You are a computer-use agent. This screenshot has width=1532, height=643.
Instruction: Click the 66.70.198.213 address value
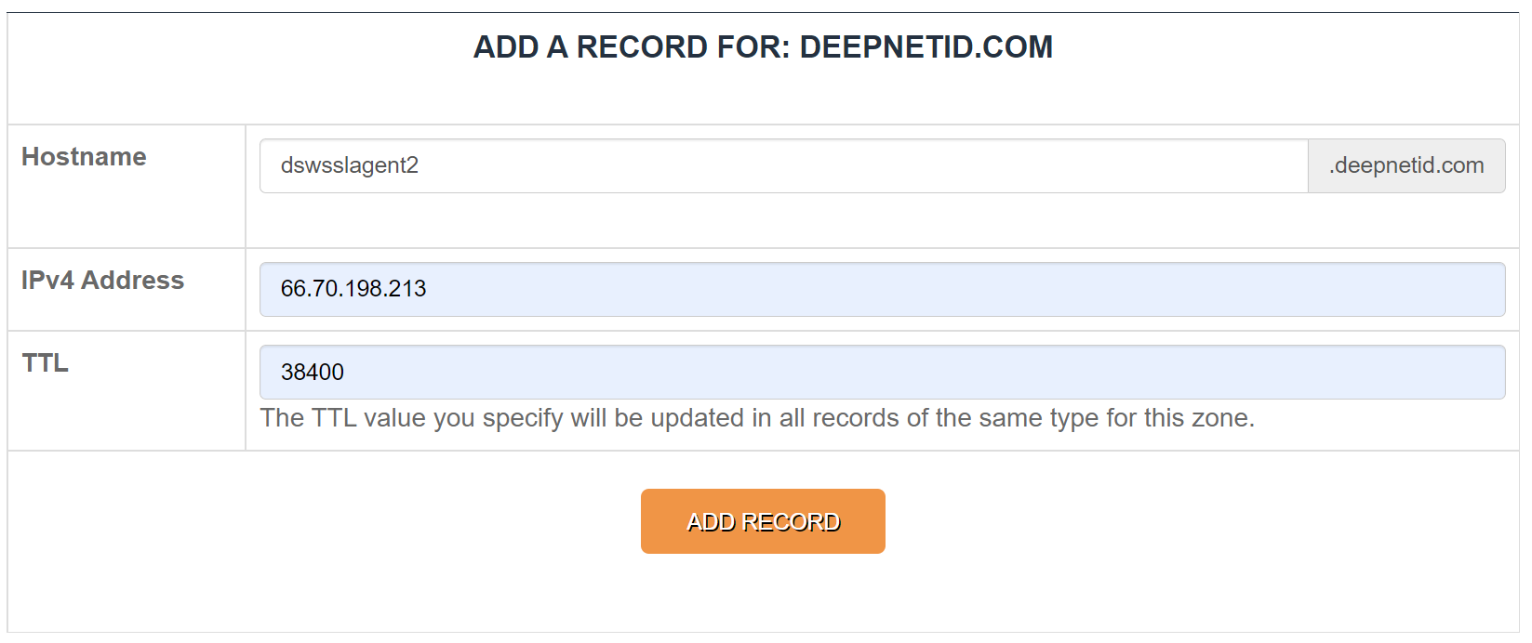(353, 289)
